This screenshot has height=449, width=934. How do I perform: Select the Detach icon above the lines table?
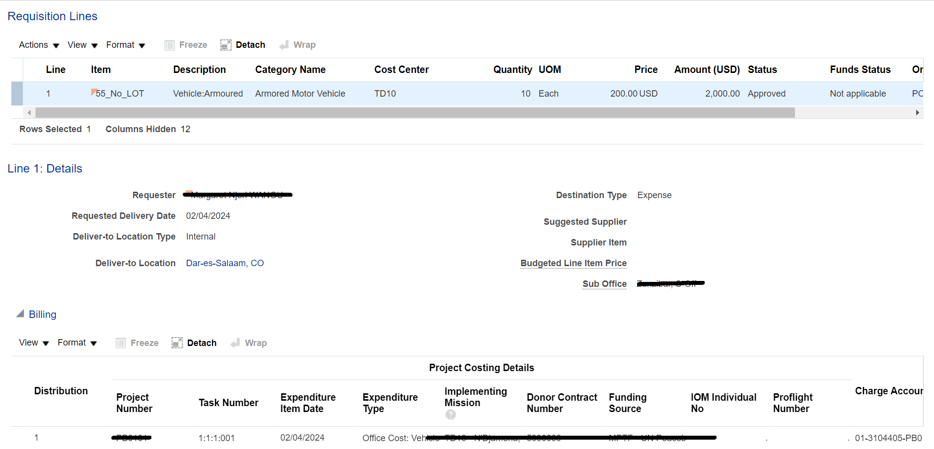point(226,45)
